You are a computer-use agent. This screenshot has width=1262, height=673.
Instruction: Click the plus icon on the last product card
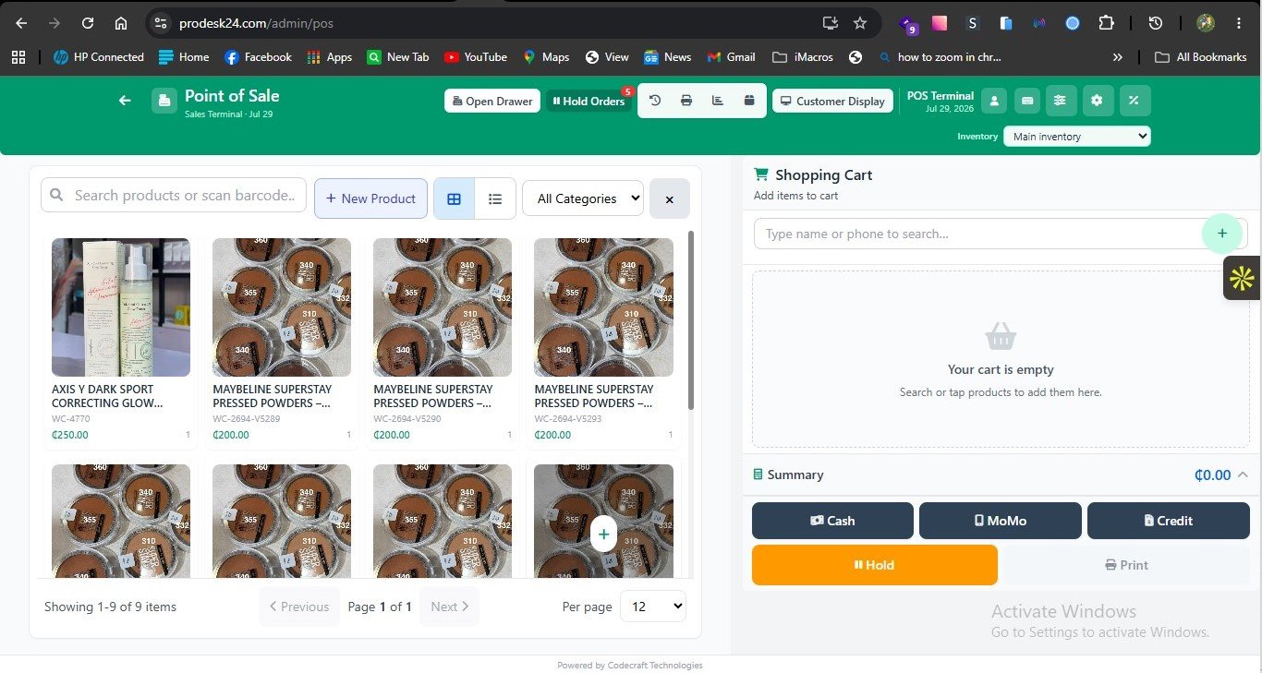click(x=603, y=534)
